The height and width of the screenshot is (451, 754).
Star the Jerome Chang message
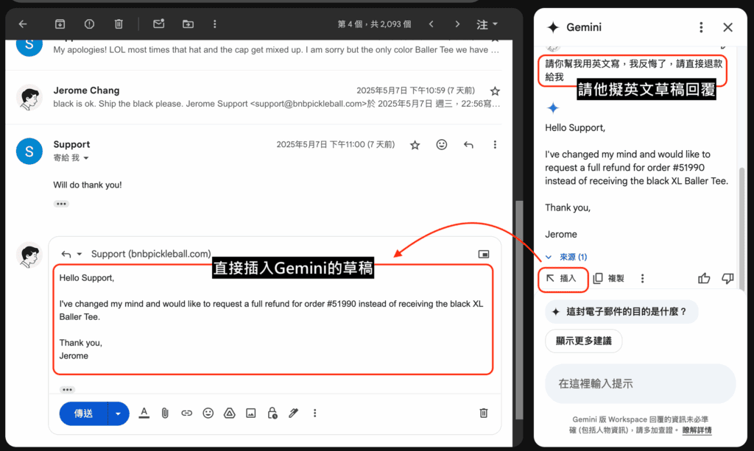[495, 90]
